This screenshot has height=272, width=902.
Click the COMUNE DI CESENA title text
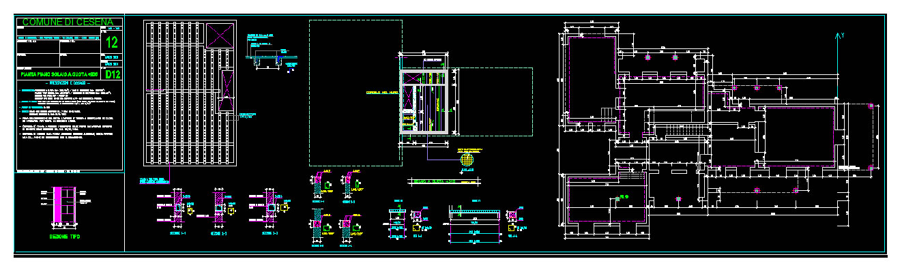68,22
